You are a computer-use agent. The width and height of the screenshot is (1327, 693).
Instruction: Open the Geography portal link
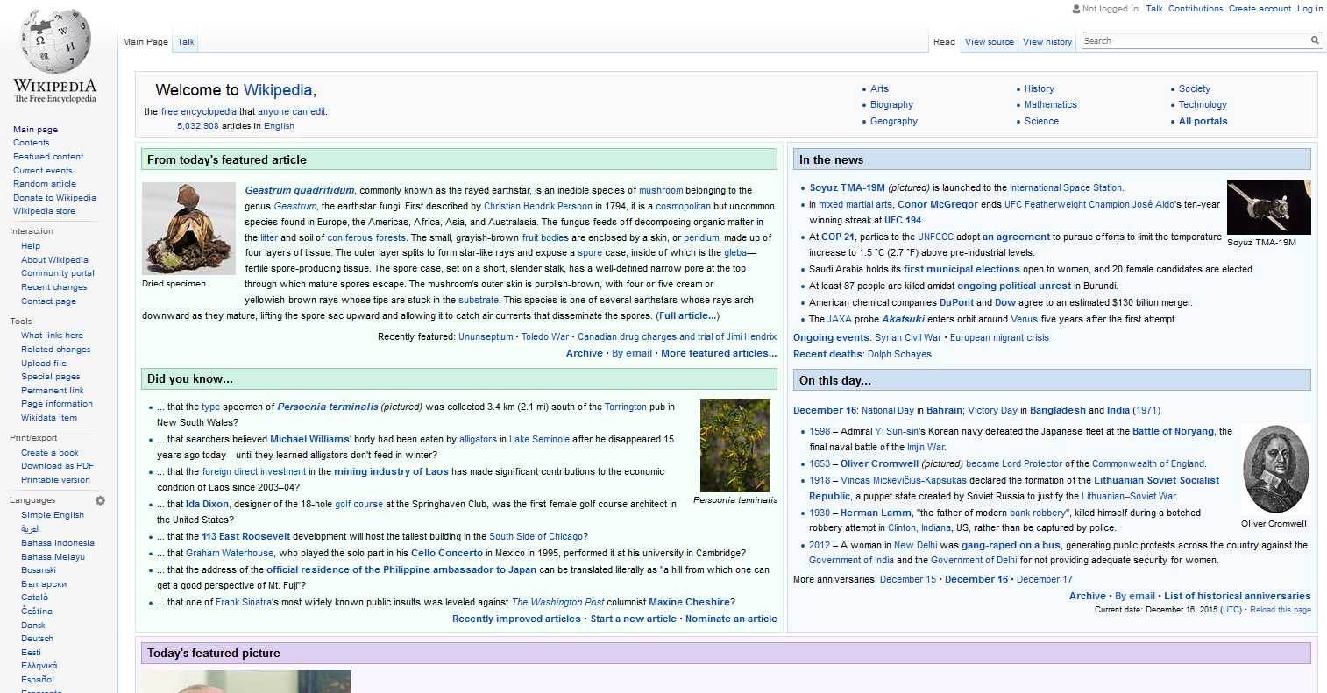[894, 121]
